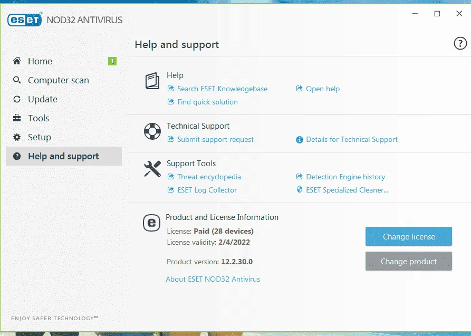Go to Computer scan

(64, 80)
